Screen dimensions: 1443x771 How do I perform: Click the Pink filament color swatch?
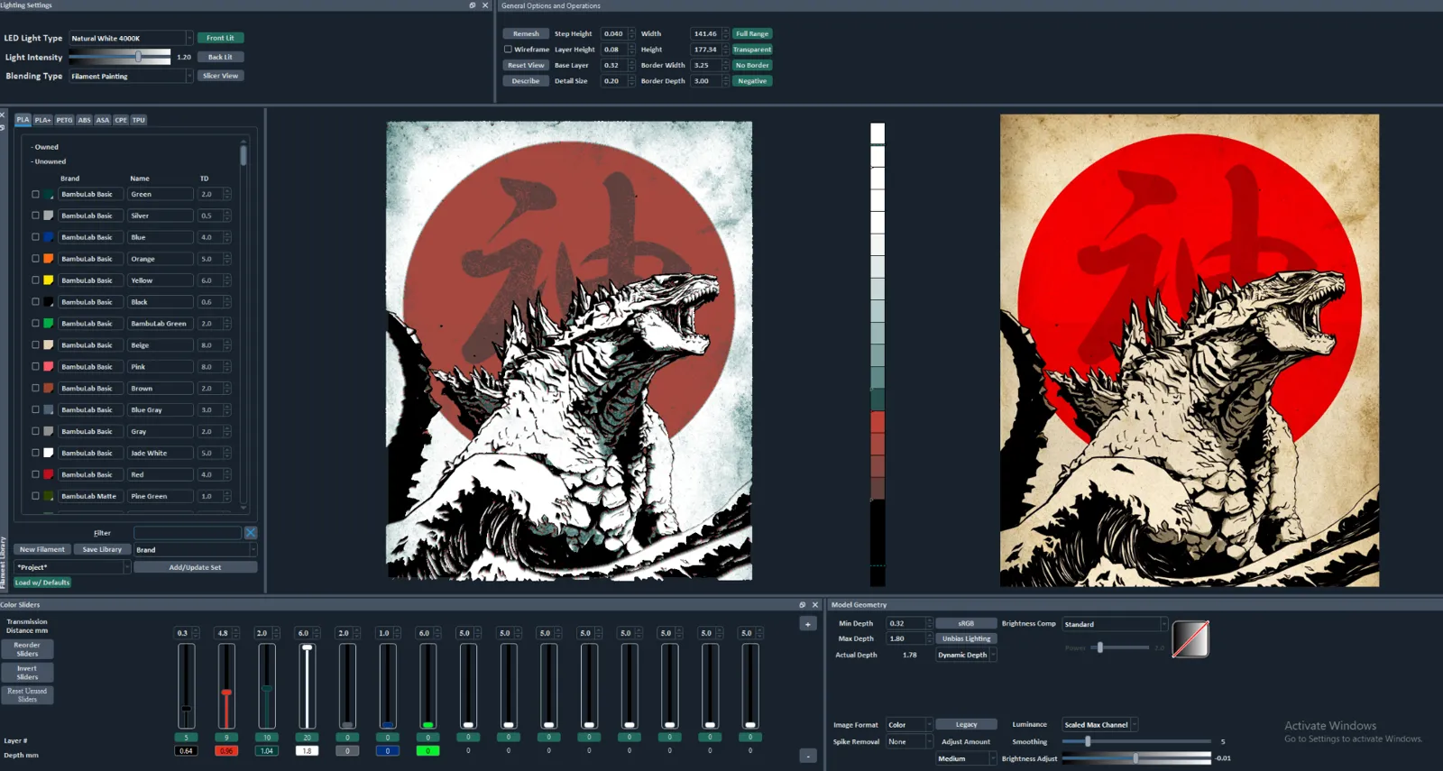(49, 367)
